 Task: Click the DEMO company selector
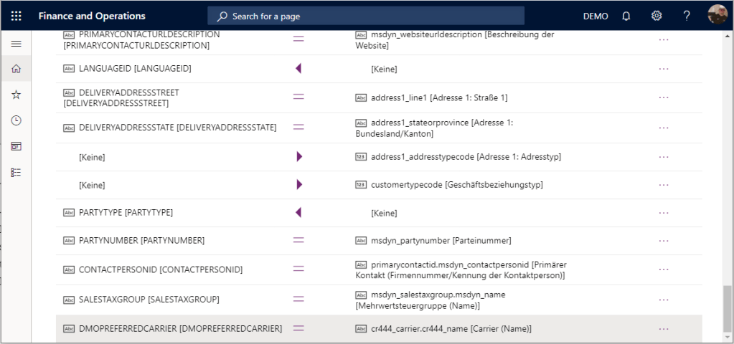pos(596,16)
